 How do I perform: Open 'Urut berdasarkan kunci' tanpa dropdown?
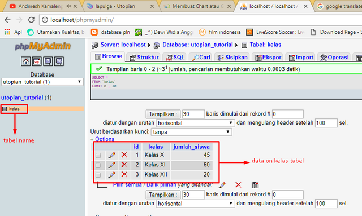point(191,132)
